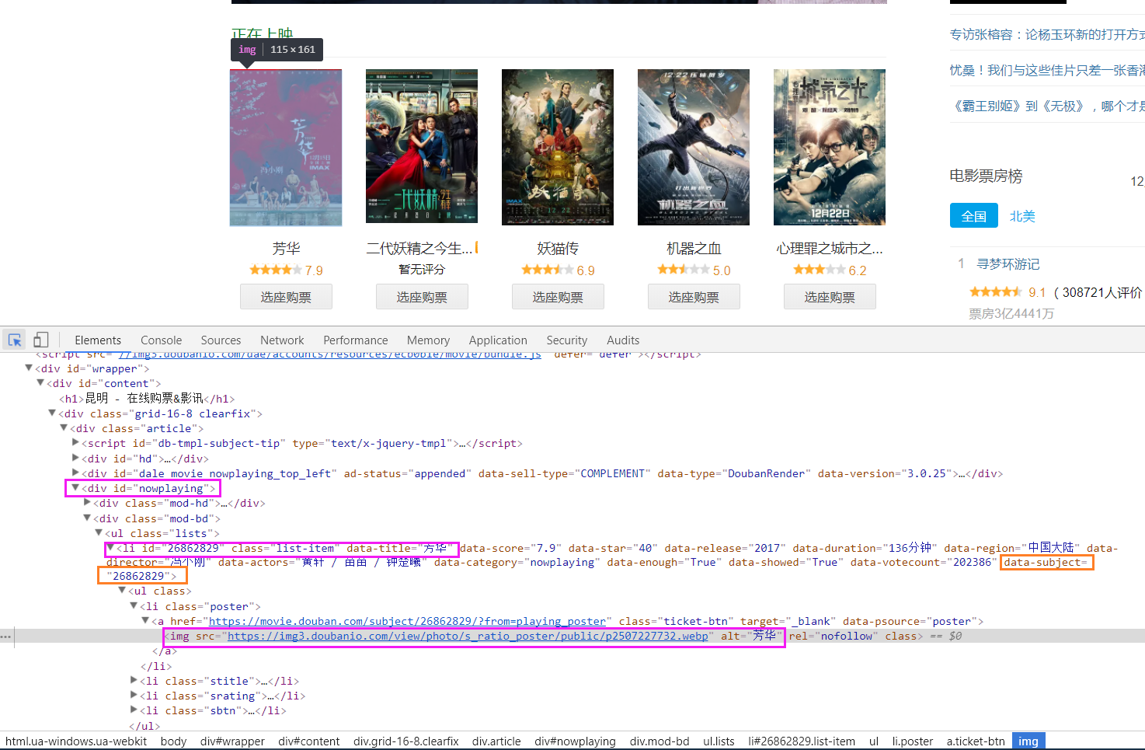Open the 芳华 title link
The height and width of the screenshot is (750, 1145).
[x=286, y=249]
